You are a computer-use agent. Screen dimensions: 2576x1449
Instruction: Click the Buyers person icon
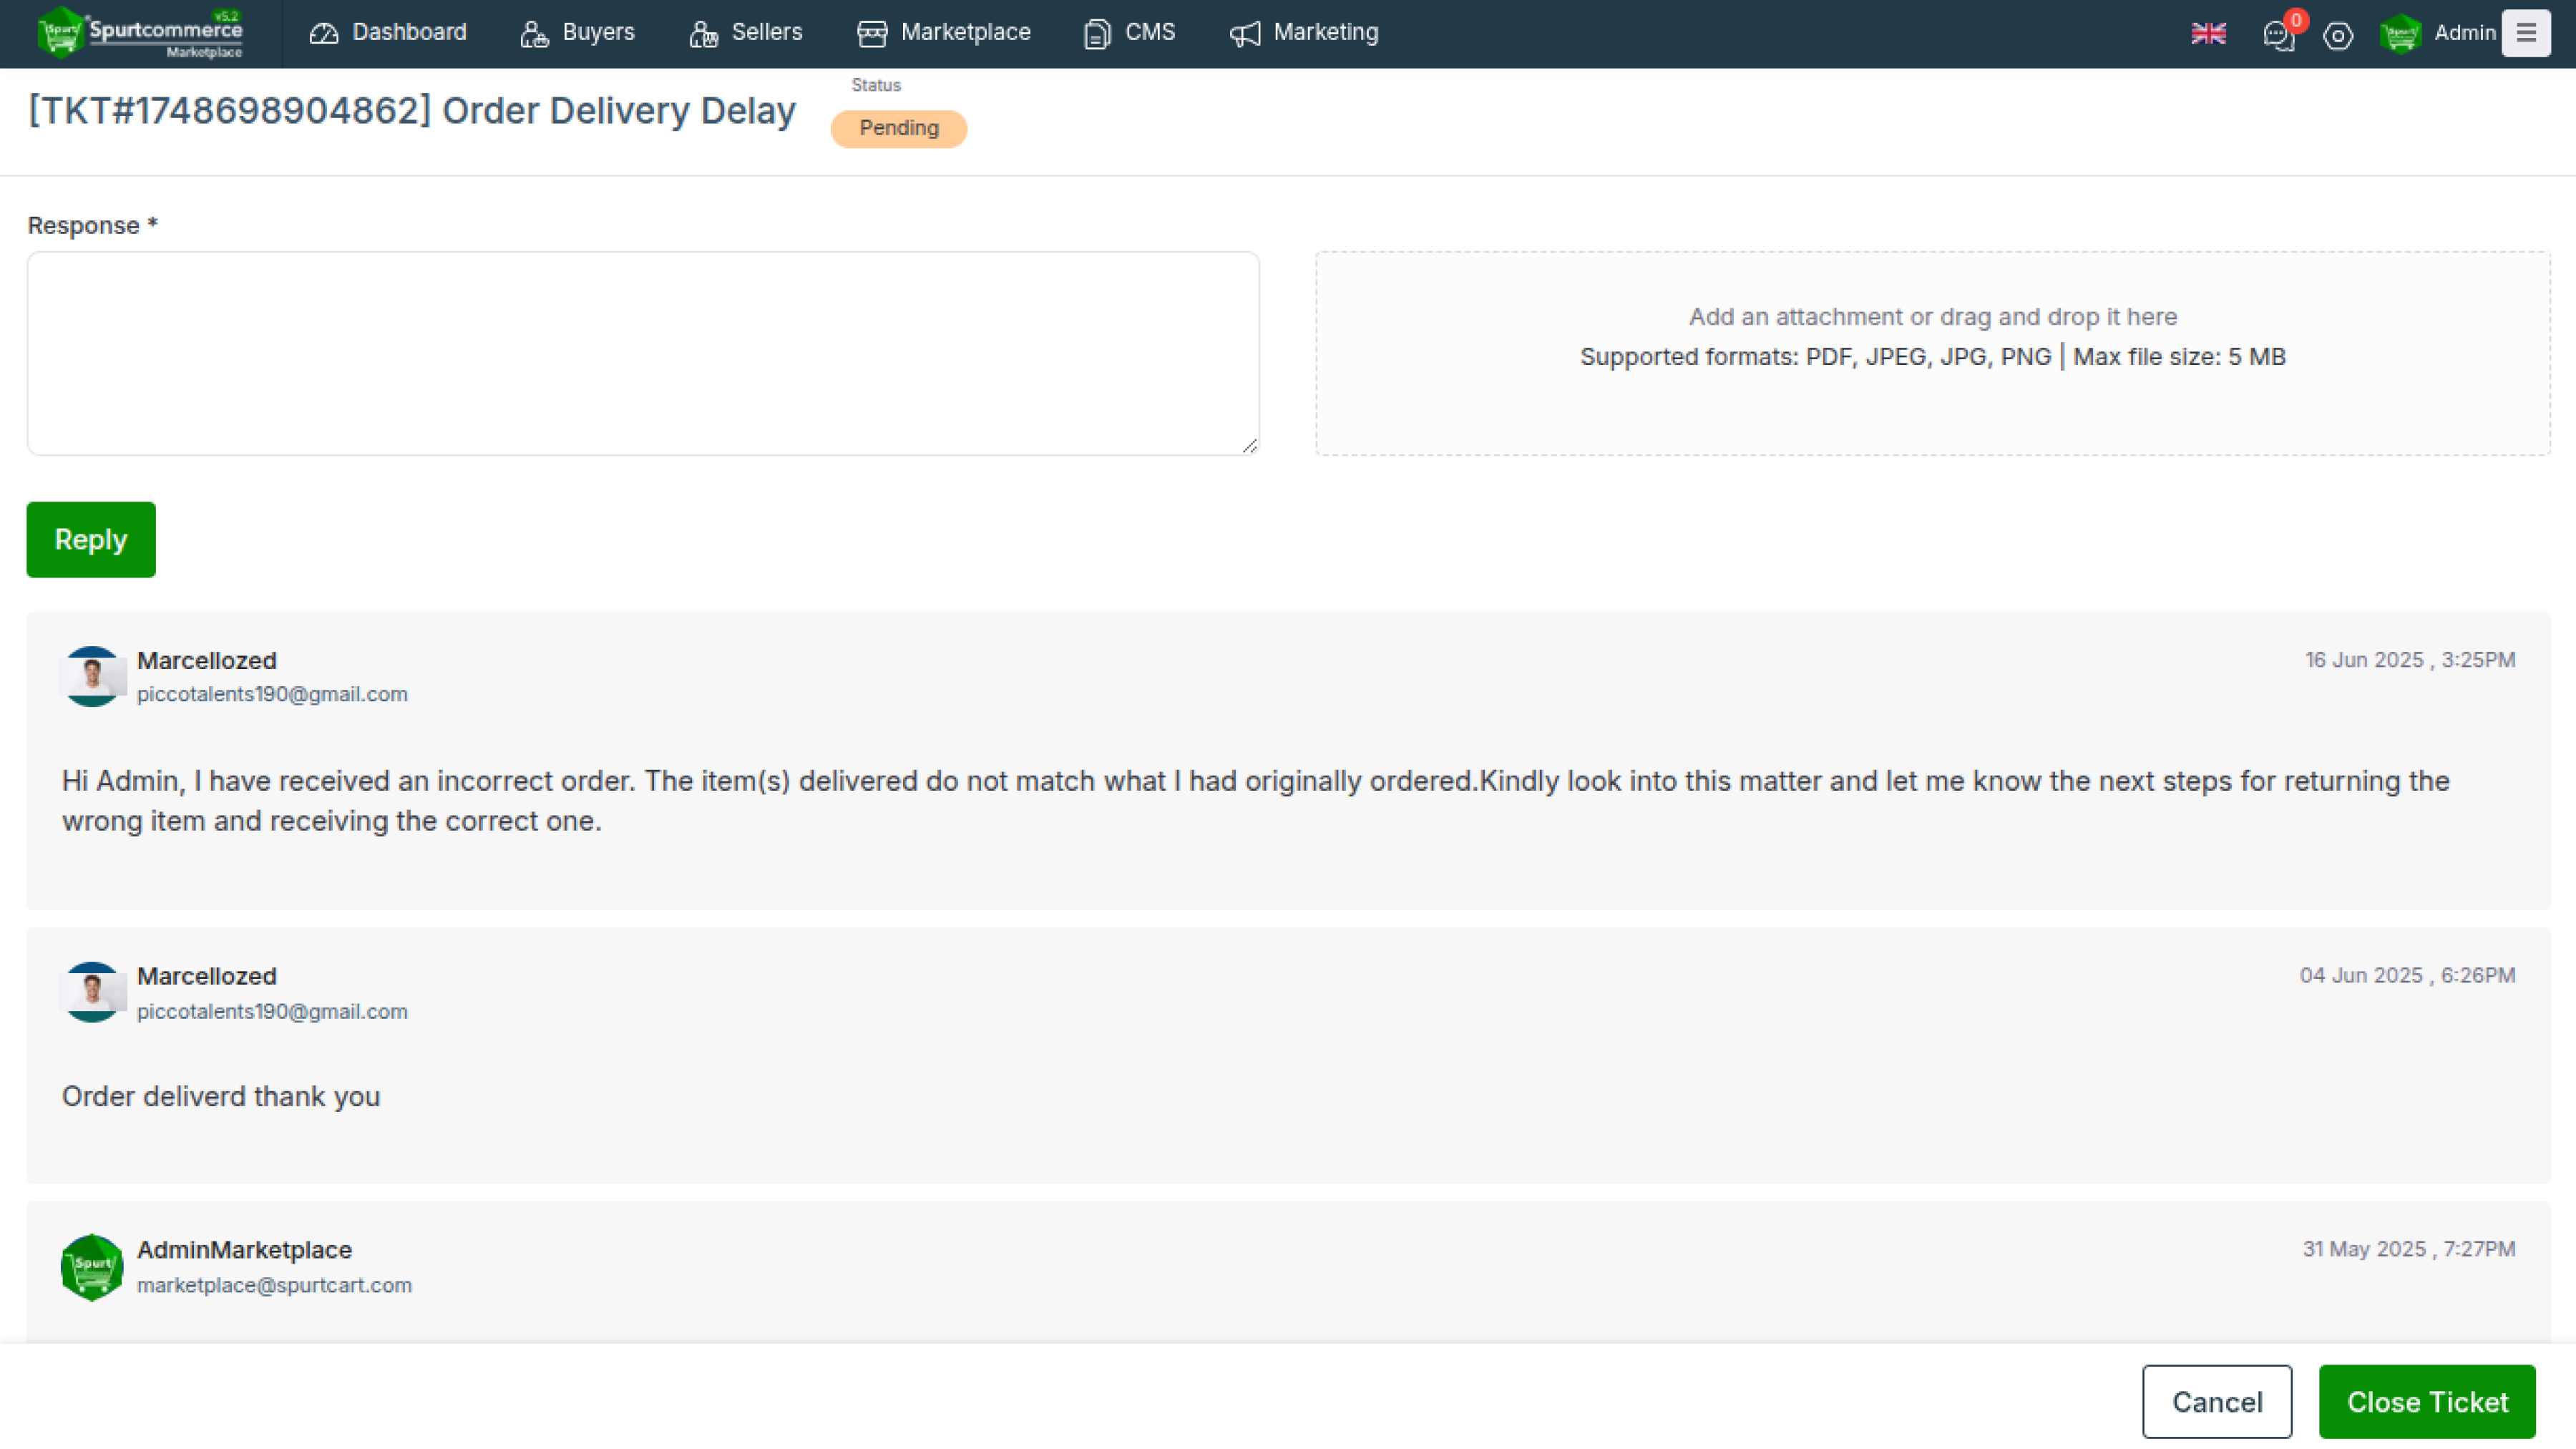click(x=534, y=34)
